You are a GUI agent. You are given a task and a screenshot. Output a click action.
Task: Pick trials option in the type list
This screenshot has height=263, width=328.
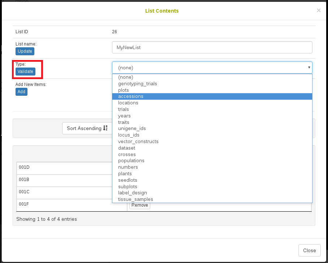click(x=212, y=109)
